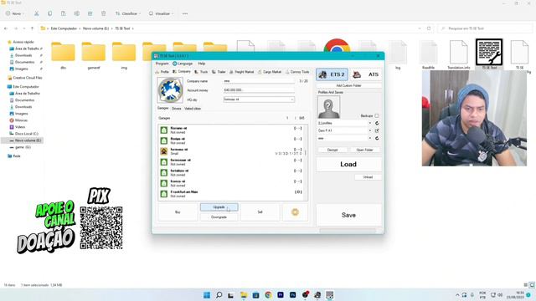Click the Buy garage button
The width and height of the screenshot is (536, 301).
pos(178,212)
